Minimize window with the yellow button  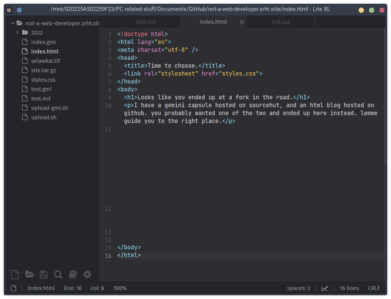[x=361, y=10]
